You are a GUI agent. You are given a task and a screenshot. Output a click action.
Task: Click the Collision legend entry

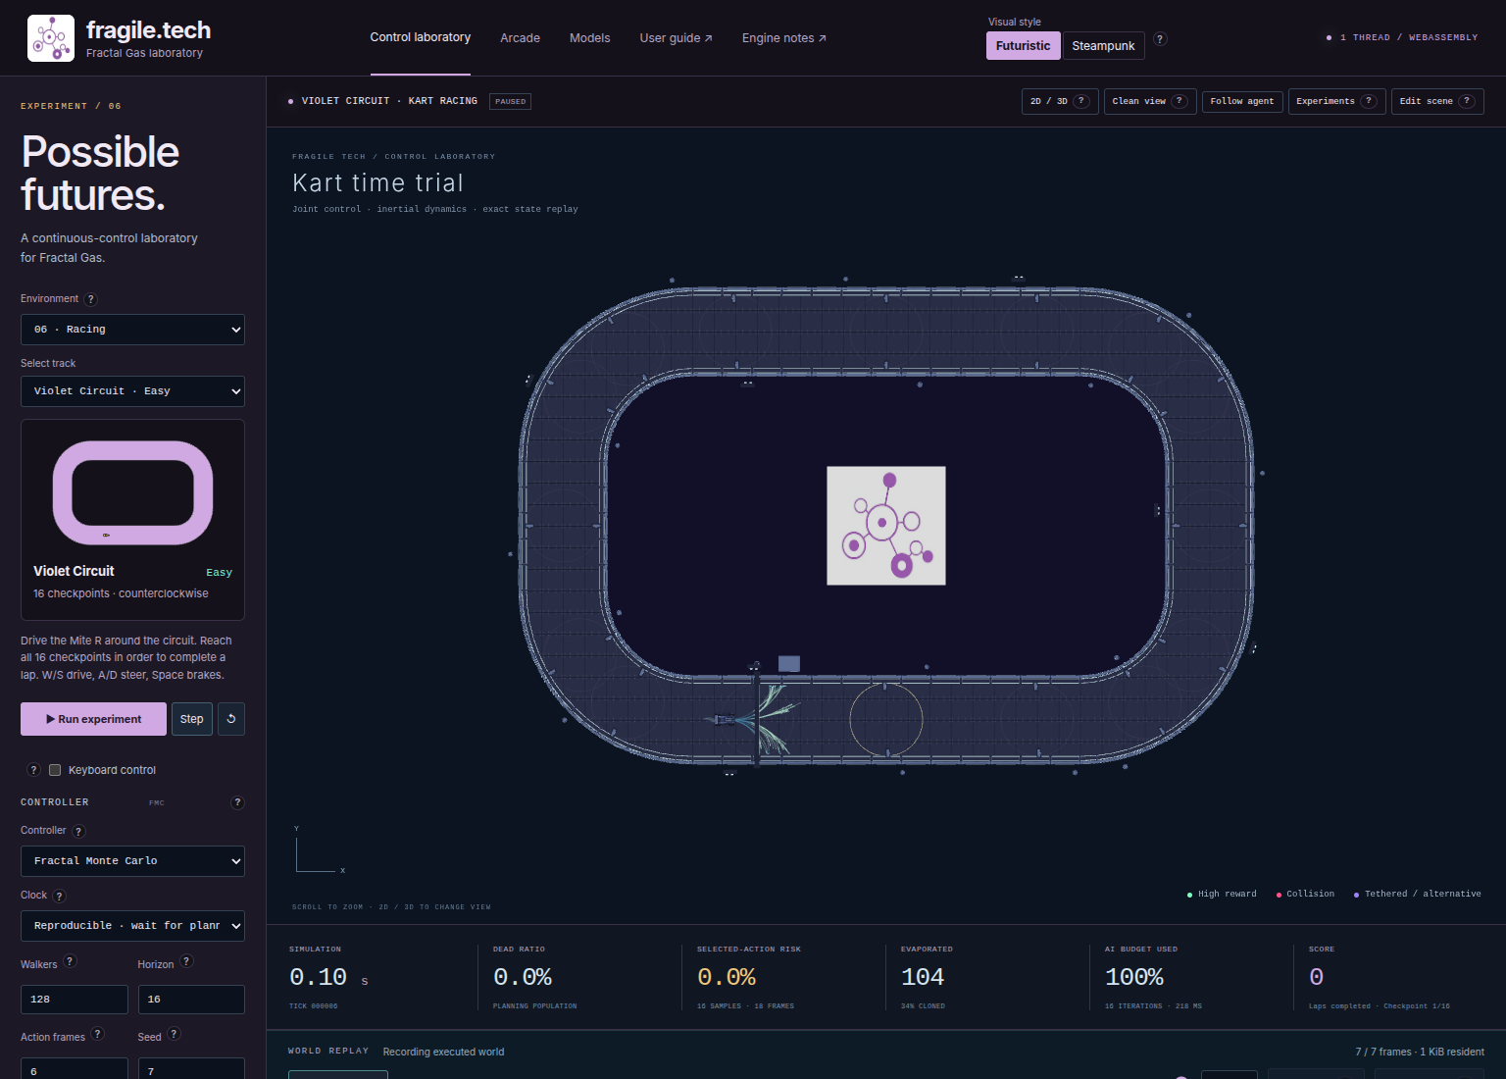[x=1305, y=895]
